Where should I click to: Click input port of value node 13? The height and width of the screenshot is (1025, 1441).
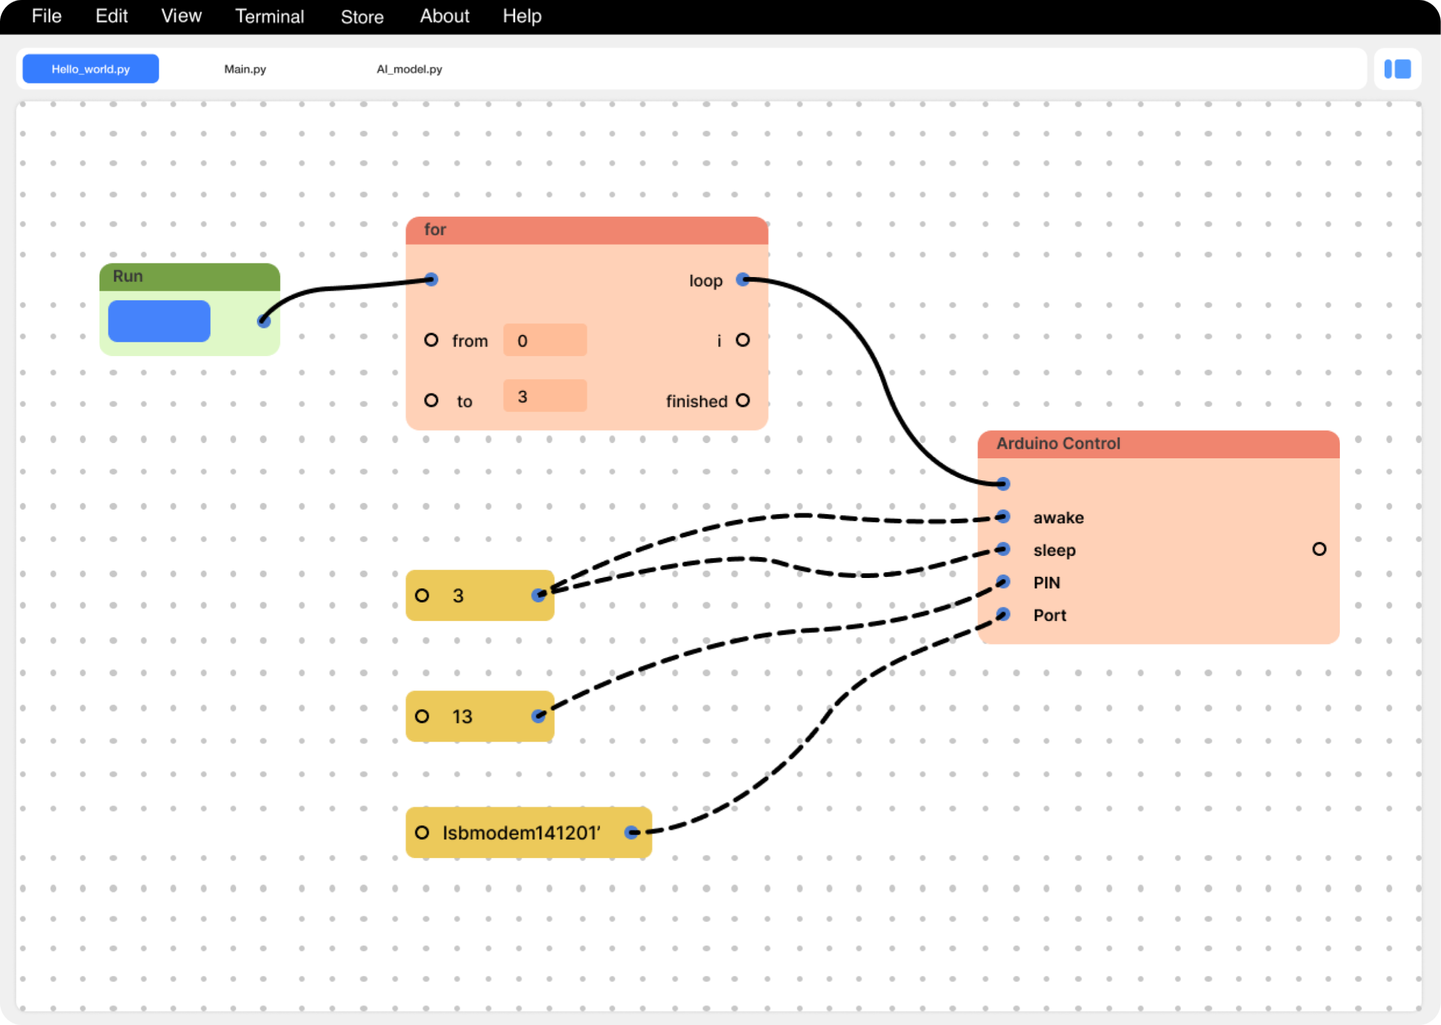pos(422,716)
